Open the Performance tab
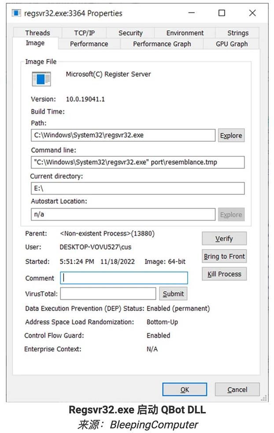Image resolution: width=274 pixels, height=433 pixels. pos(89,44)
